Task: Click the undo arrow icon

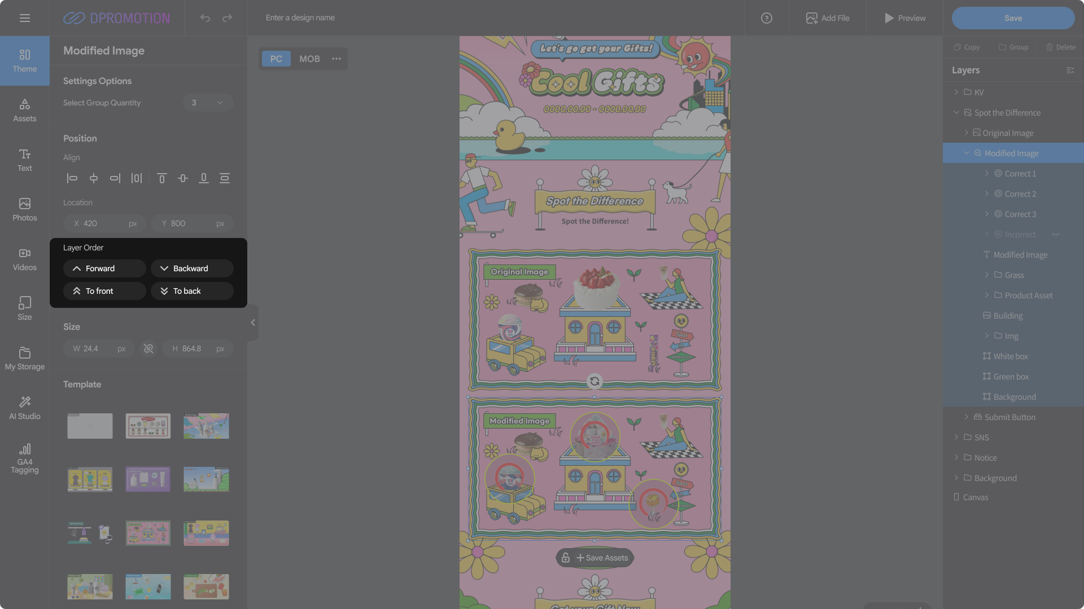Action: (x=205, y=18)
